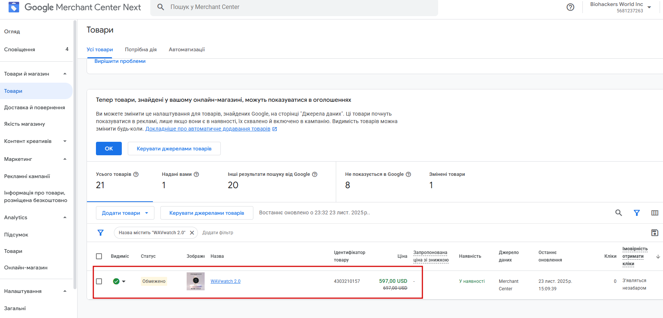
Task: Click sort arrow on clicks probability column
Action: (x=658, y=257)
